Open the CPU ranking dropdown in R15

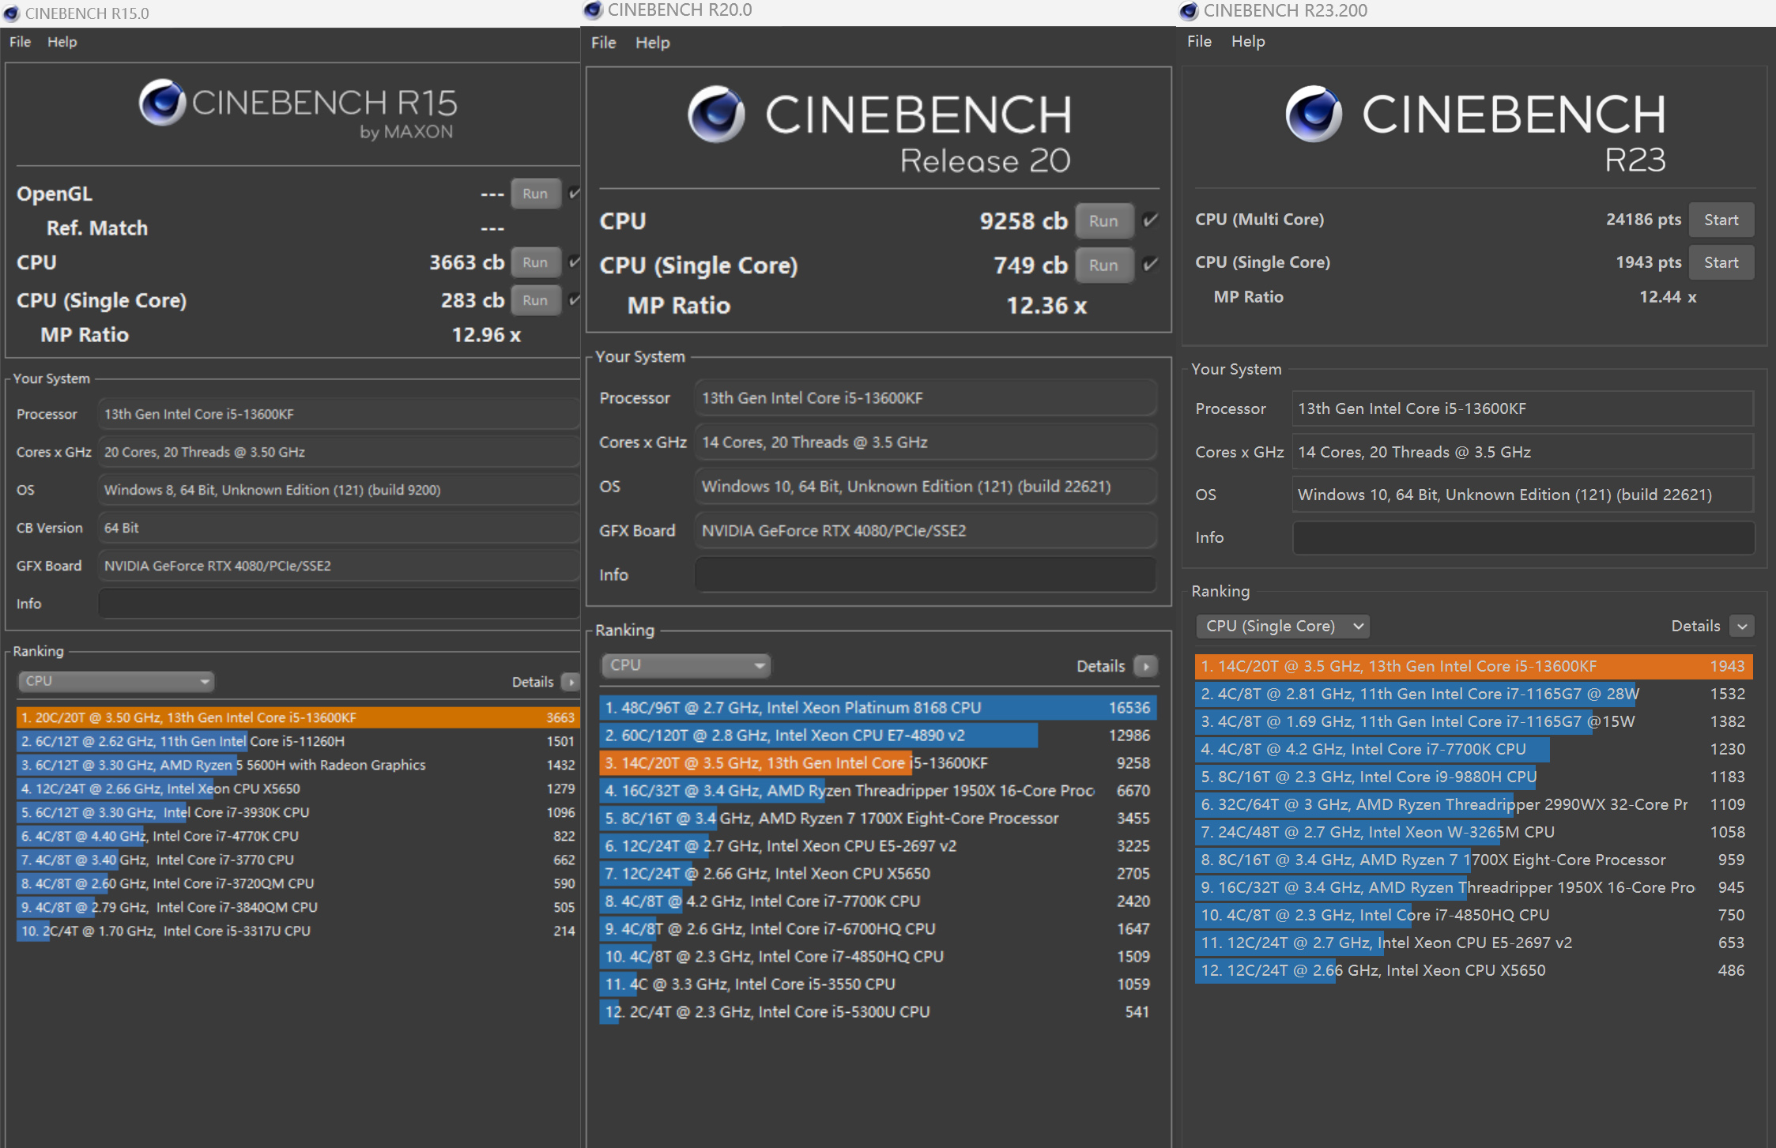point(116,681)
